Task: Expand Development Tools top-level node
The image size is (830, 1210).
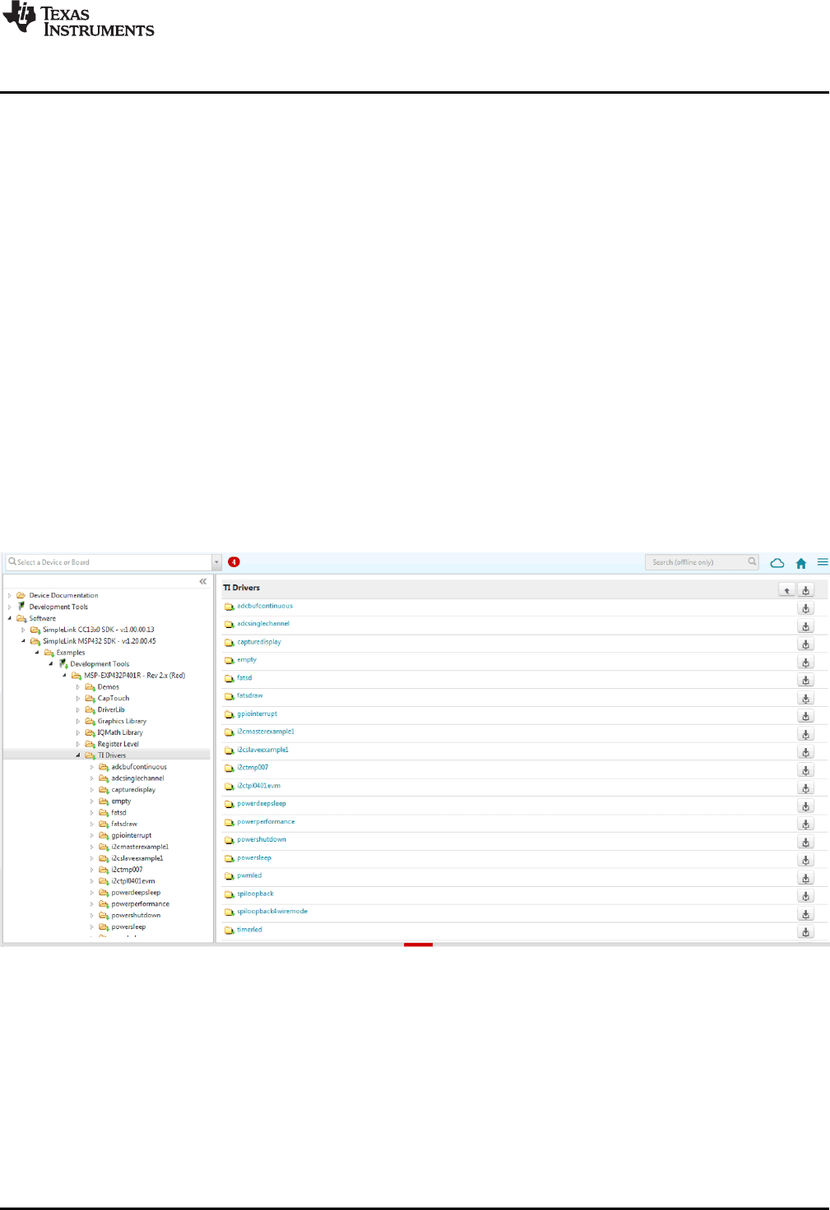Action: pos(10,607)
